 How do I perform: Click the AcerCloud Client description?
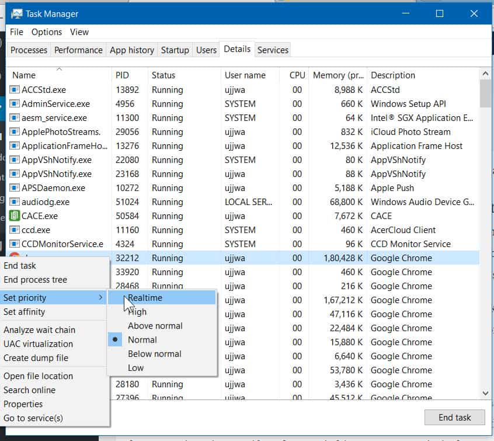[403, 230]
